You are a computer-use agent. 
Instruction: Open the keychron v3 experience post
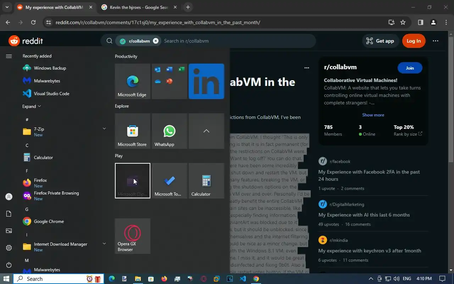[370, 251]
